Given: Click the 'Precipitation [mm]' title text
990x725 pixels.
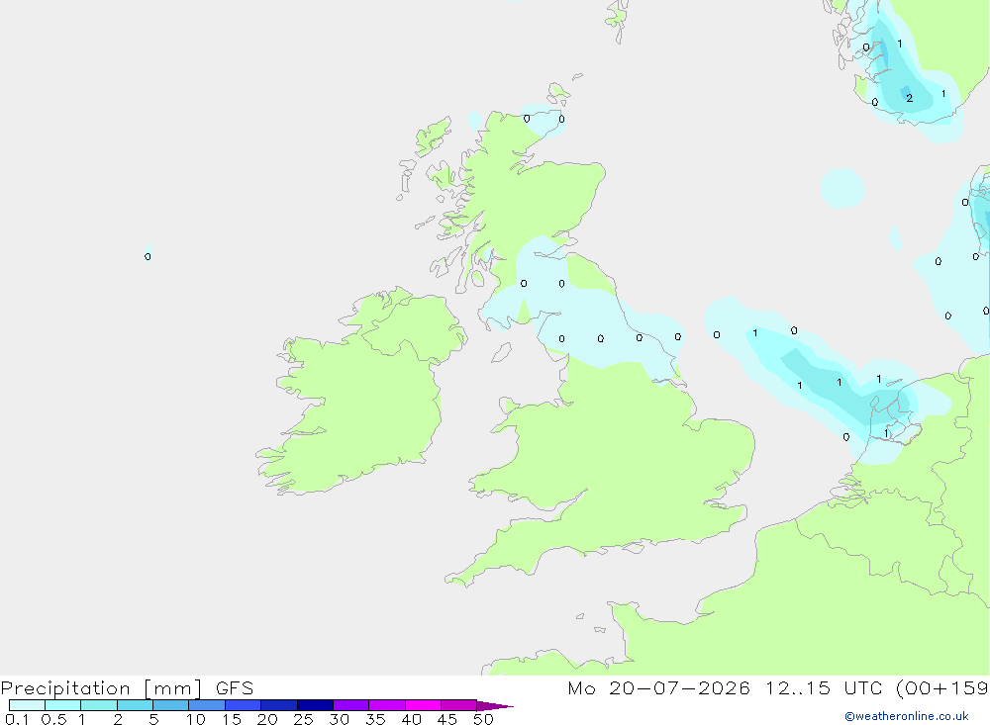Looking at the screenshot, I should [x=101, y=687].
